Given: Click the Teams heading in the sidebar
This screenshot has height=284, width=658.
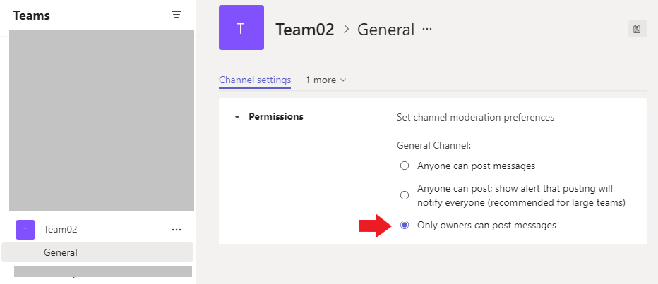Looking at the screenshot, I should click(x=31, y=15).
